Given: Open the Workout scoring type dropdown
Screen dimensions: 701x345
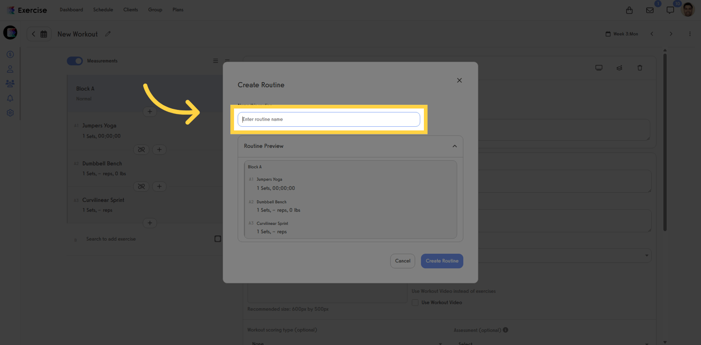Looking at the screenshot, I should [x=344, y=343].
